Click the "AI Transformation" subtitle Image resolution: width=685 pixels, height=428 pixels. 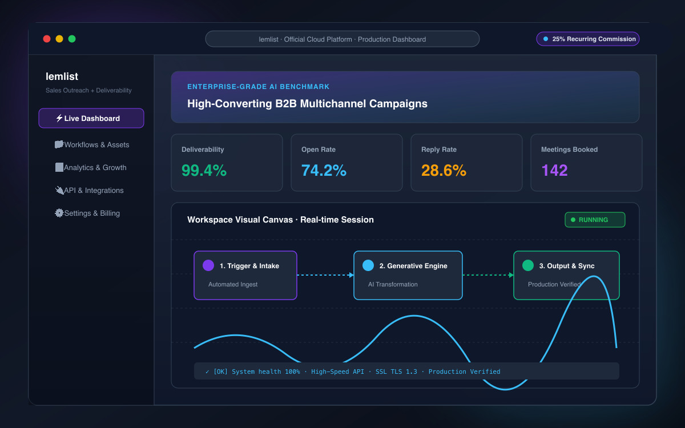tap(393, 284)
